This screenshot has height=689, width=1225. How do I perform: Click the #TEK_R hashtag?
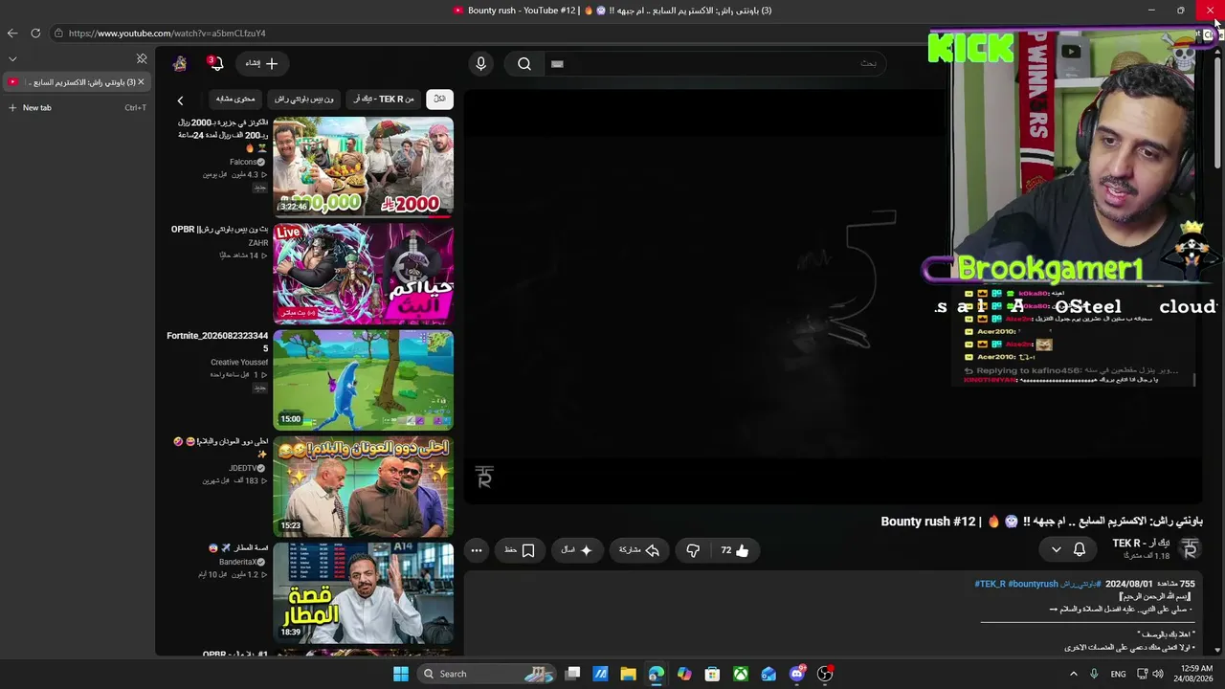pos(991,584)
